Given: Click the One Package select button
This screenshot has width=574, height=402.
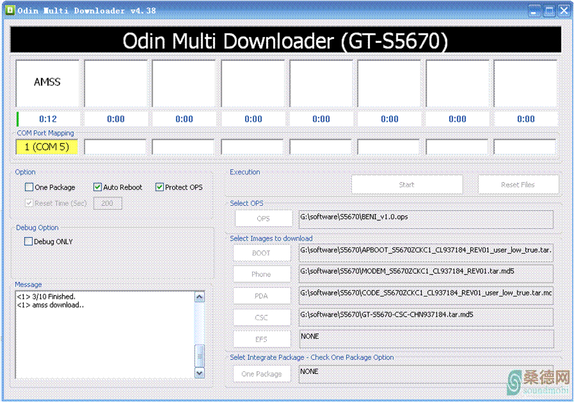Looking at the screenshot, I should click(x=262, y=374).
